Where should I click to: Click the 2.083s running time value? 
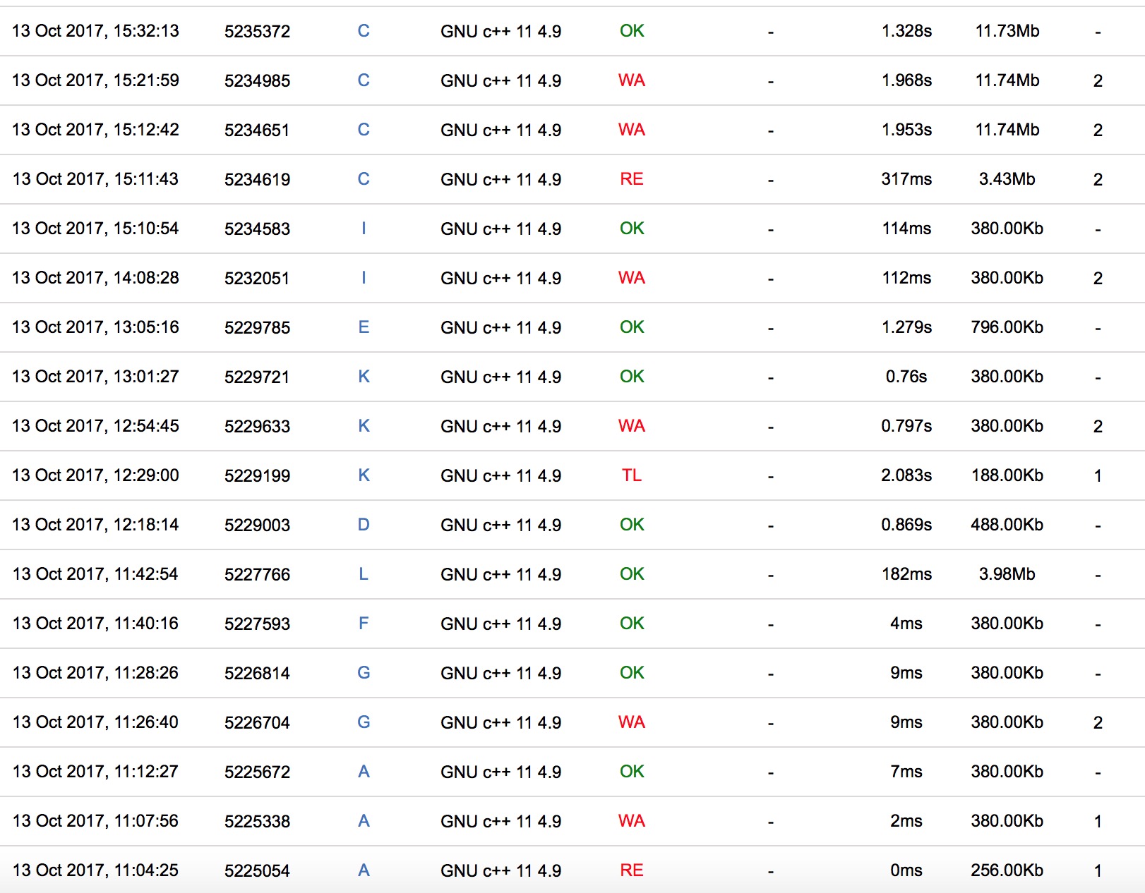pyautogui.click(x=906, y=475)
